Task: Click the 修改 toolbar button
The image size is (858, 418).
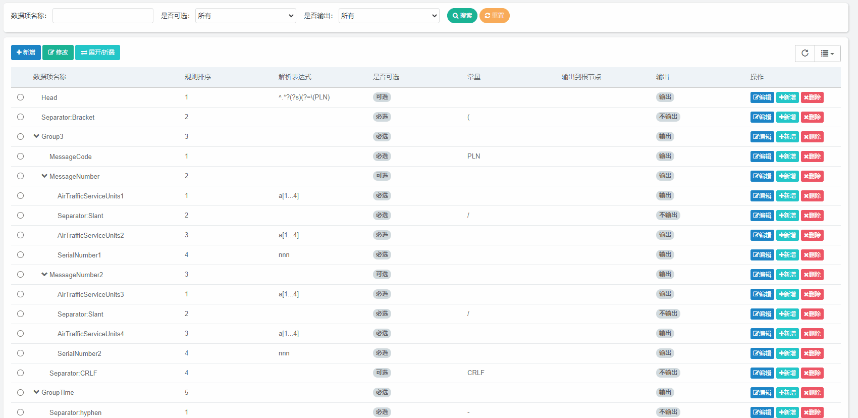Action: pyautogui.click(x=58, y=53)
